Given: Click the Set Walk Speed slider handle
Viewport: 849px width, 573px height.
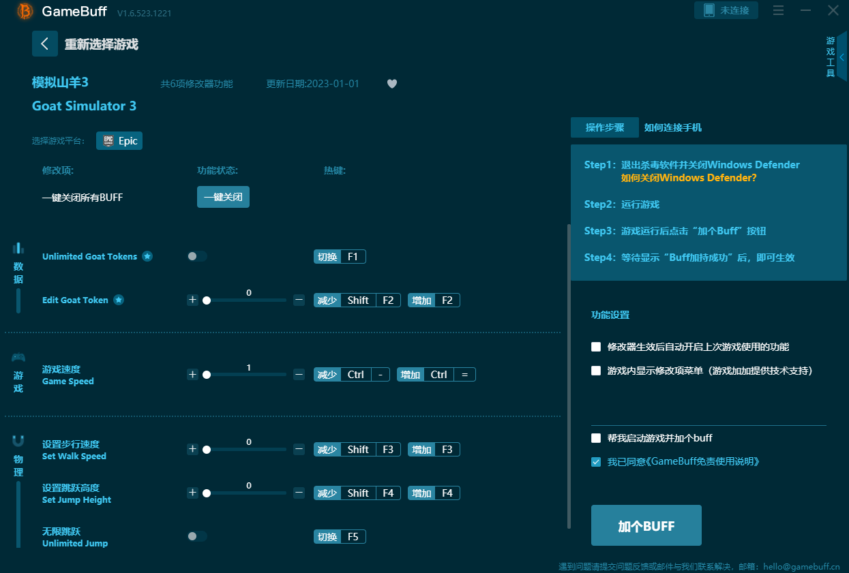Looking at the screenshot, I should (x=207, y=450).
